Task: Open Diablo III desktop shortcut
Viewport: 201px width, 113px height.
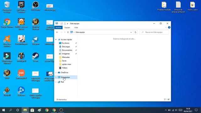Action: [x=7, y=91]
